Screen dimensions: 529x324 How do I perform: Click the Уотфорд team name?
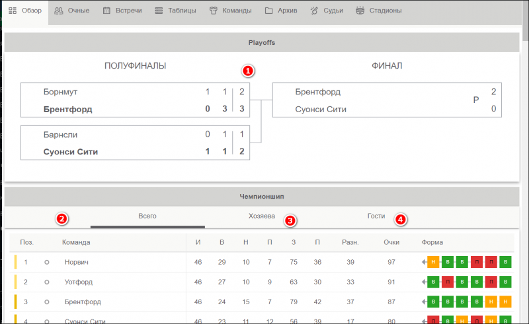[x=79, y=282]
